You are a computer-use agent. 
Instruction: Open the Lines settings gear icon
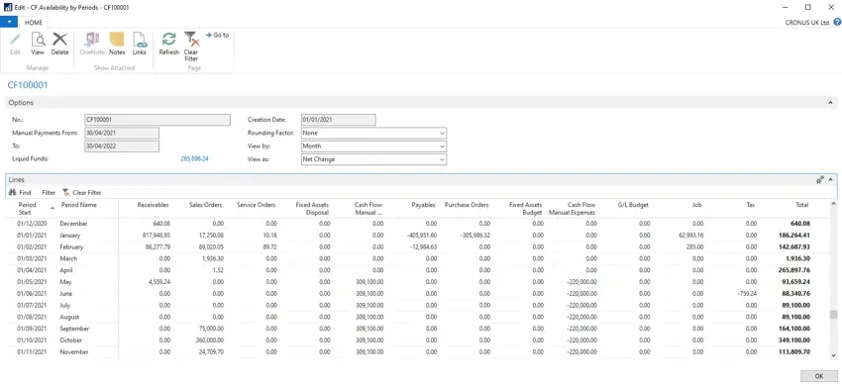(x=820, y=180)
